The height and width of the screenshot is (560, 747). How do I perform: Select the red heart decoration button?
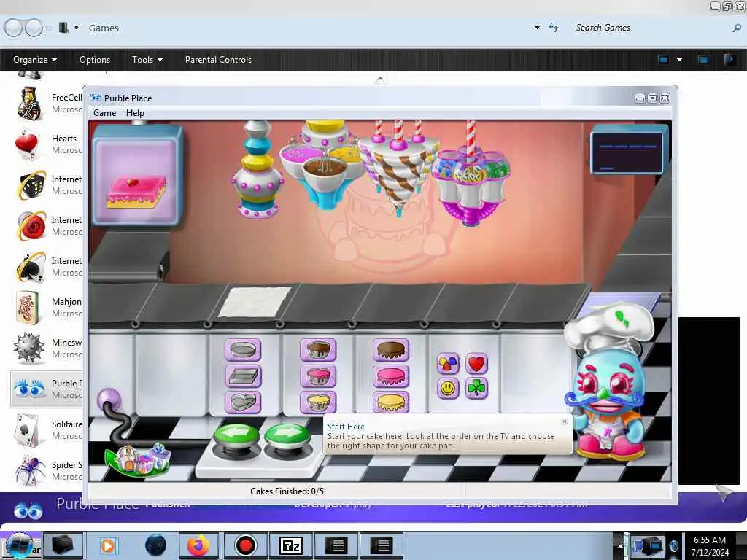click(x=476, y=364)
